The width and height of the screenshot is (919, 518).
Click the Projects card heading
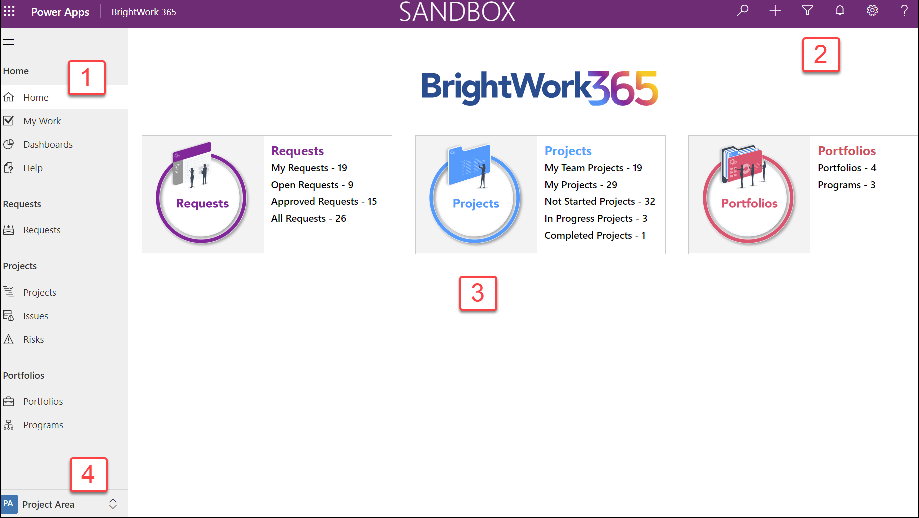[x=568, y=151]
